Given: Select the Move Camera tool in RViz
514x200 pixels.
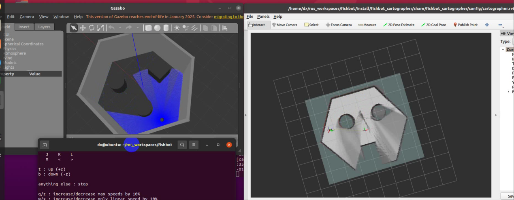Looking at the screenshot, I should pyautogui.click(x=285, y=25).
